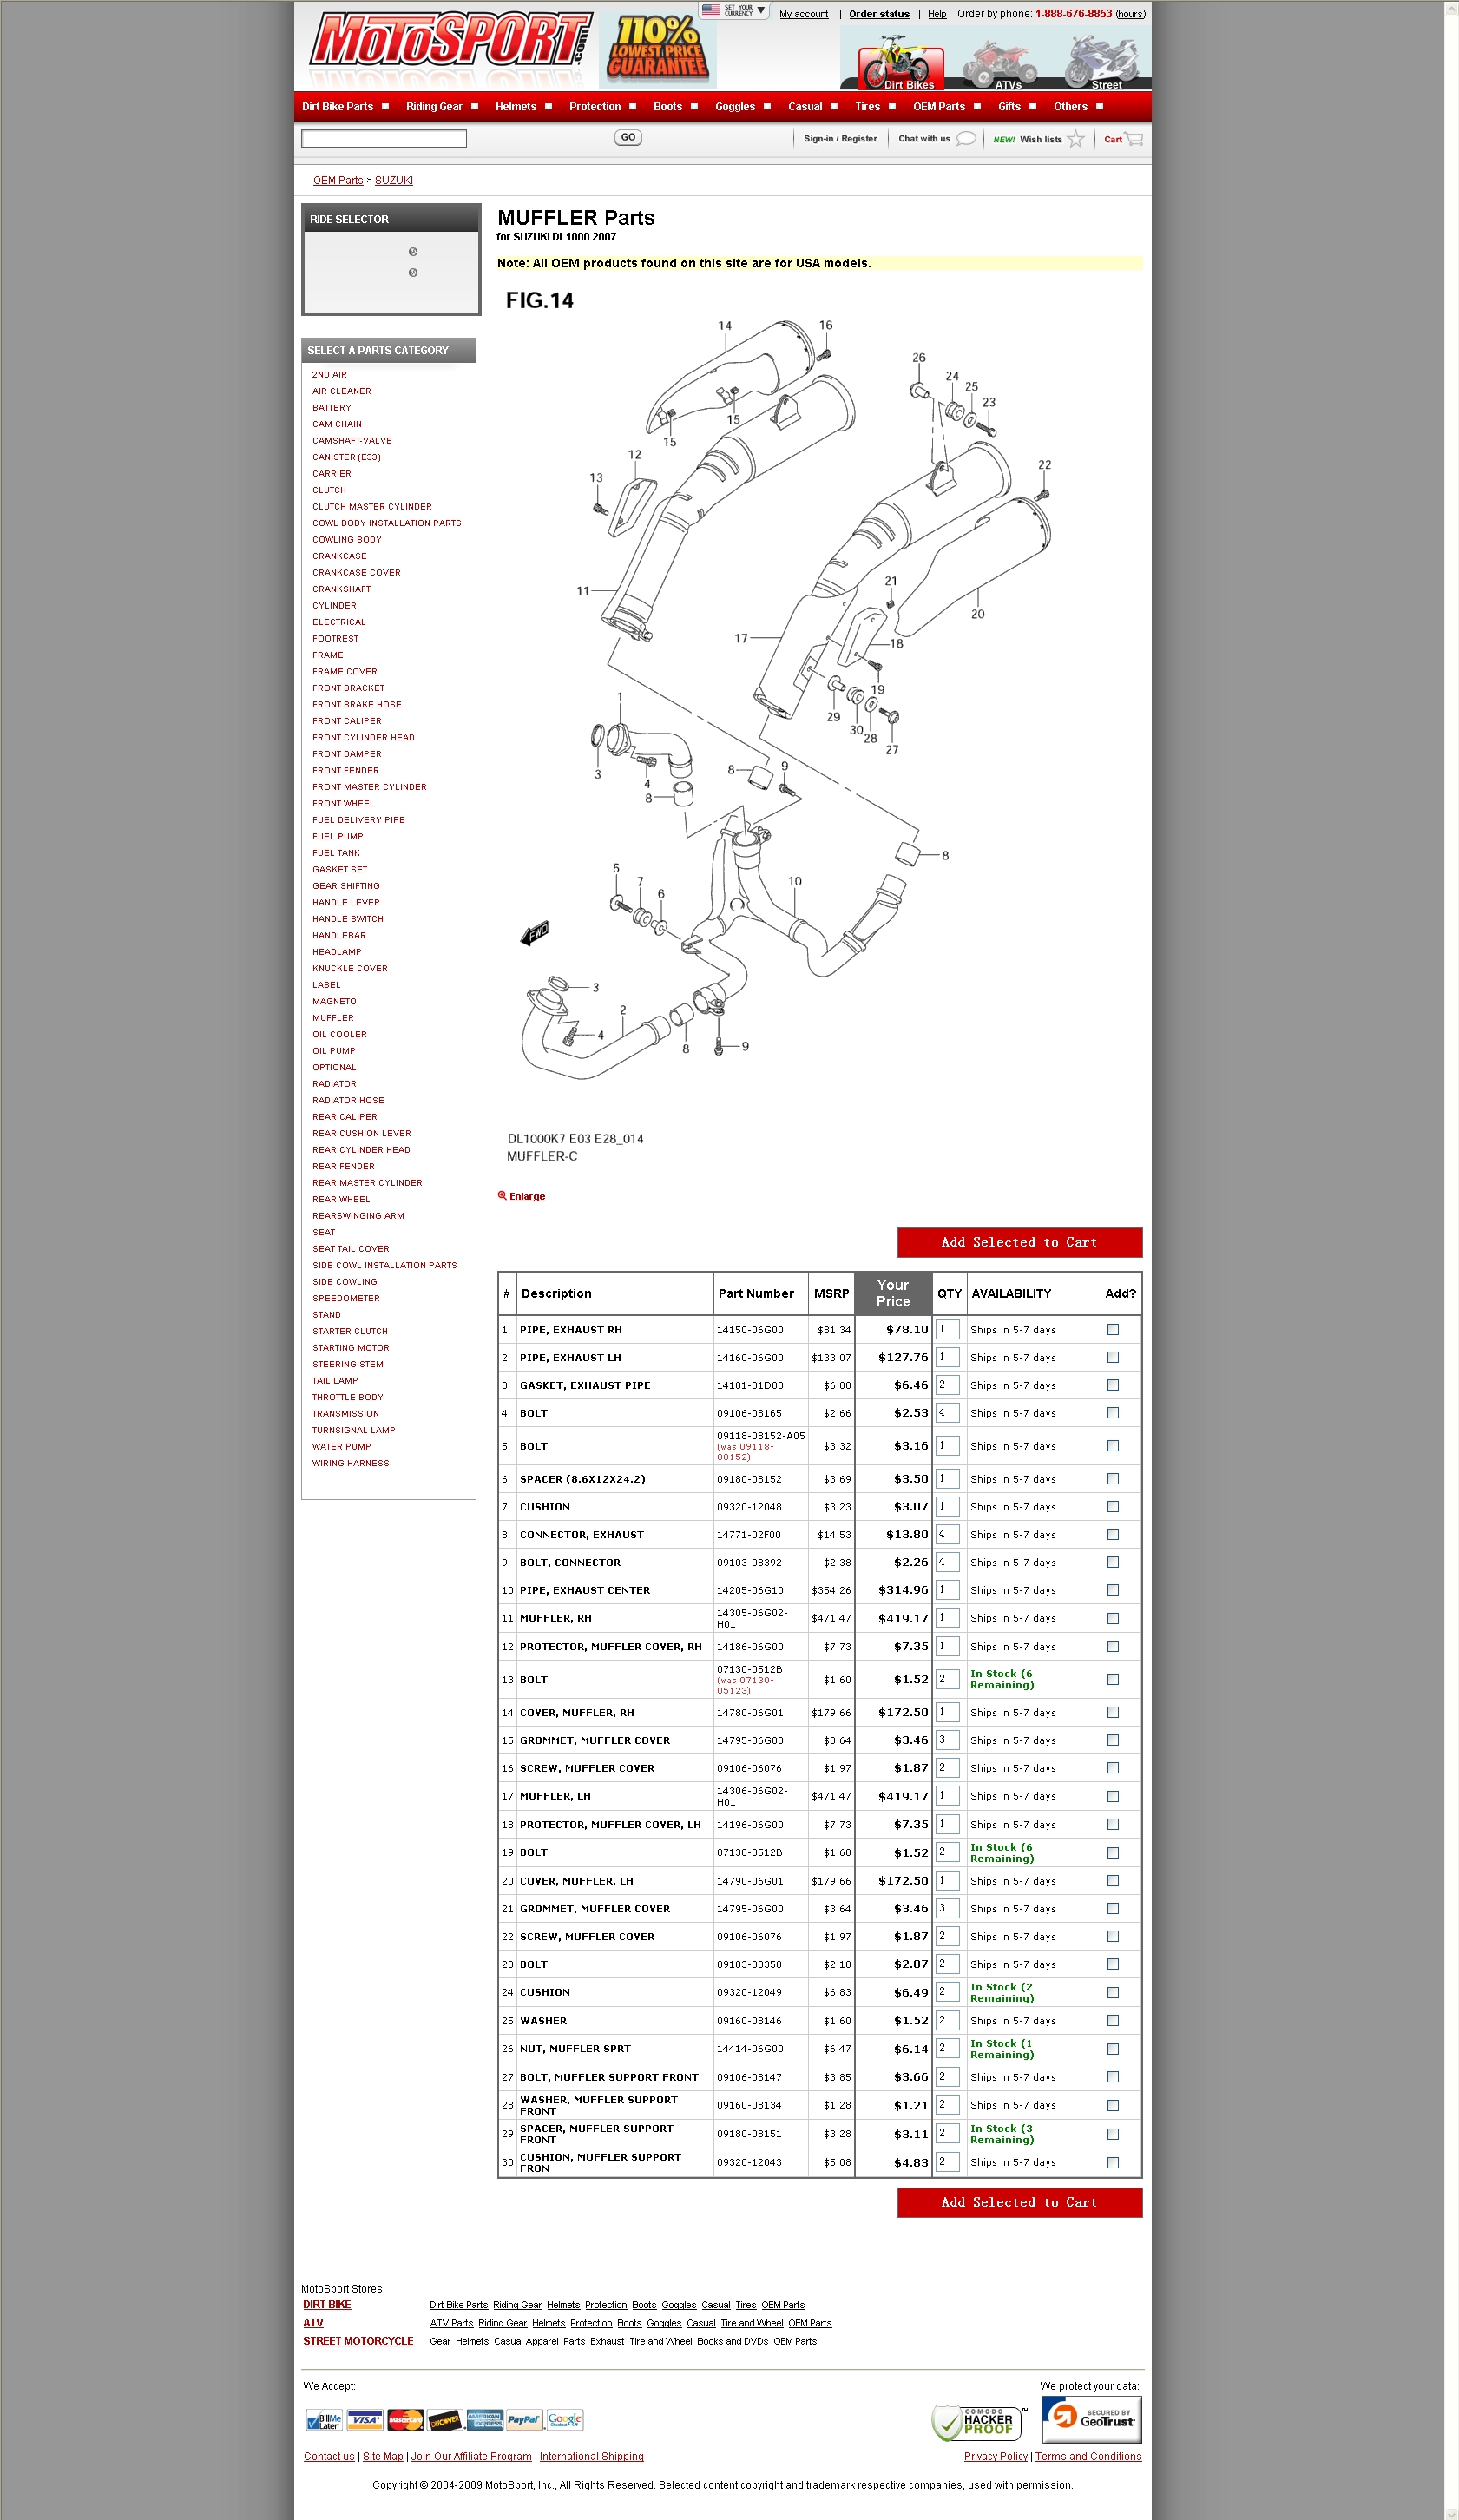
Task: Open the Order status link
Action: tap(879, 14)
